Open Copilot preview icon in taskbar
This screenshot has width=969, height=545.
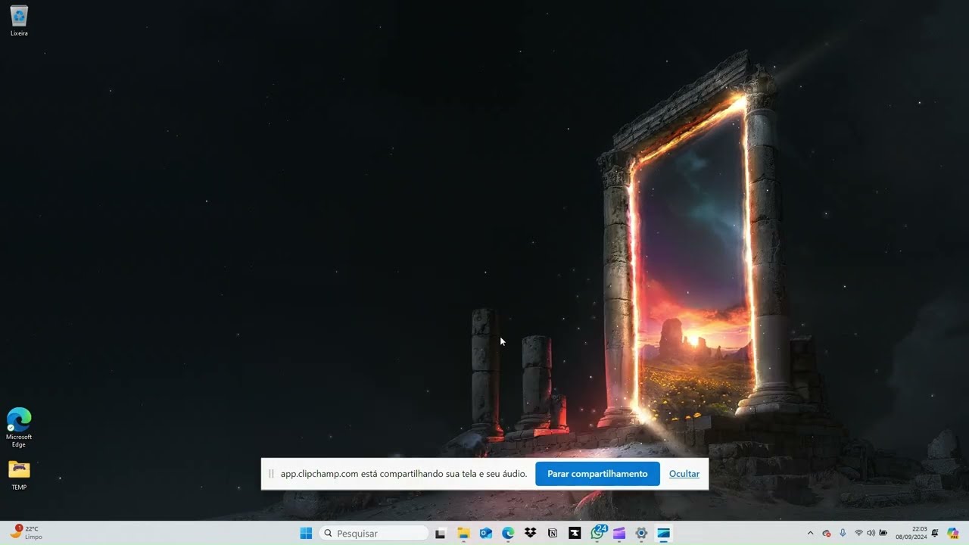pos(953,534)
